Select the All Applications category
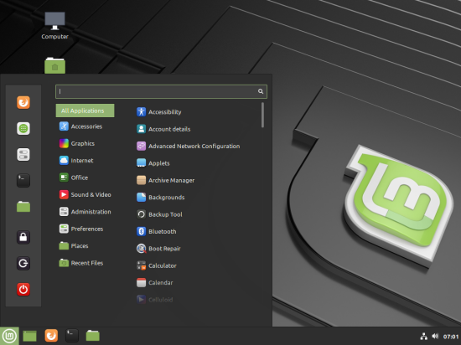461x345 pixels. pyautogui.click(x=85, y=111)
